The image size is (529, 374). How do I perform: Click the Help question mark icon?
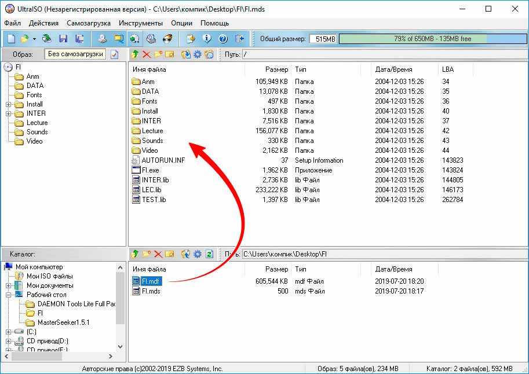[223, 39]
